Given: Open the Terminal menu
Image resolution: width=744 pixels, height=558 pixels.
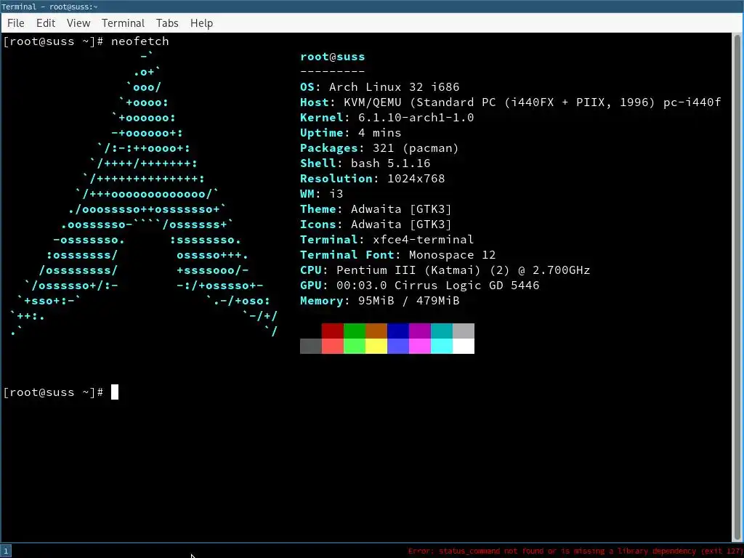Looking at the screenshot, I should [123, 23].
